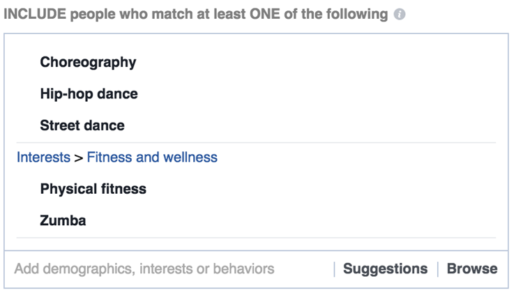The width and height of the screenshot is (523, 297).
Task: Click the breadcrumb arrow after Interests
Action: (78, 158)
